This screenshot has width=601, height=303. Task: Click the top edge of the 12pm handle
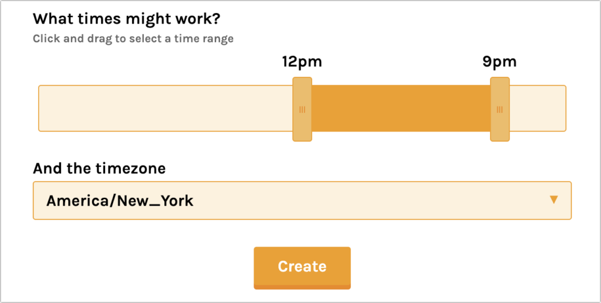point(302,78)
